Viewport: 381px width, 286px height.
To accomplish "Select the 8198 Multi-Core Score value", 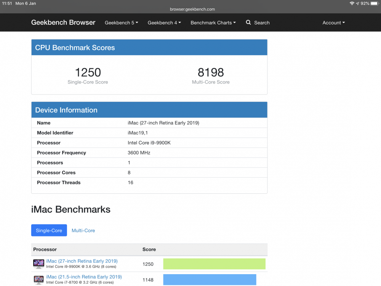I will coord(211,72).
